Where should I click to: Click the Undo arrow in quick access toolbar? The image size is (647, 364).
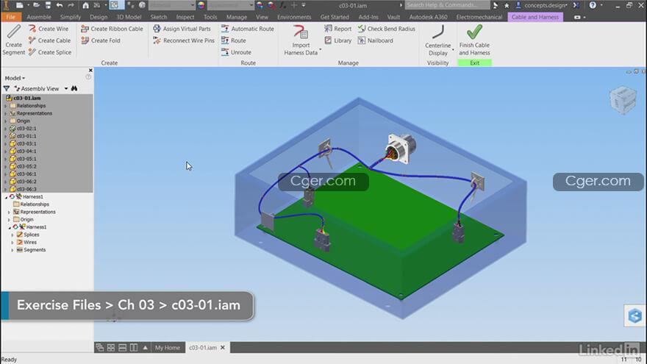tap(60, 5)
